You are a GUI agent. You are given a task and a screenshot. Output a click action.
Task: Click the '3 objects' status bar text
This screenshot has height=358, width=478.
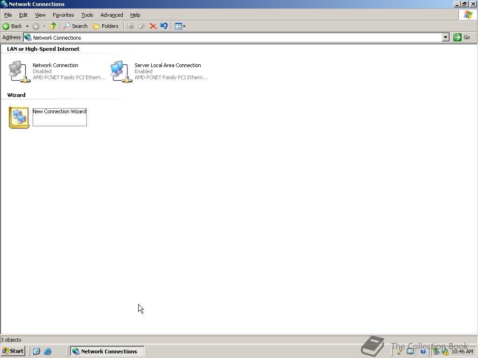click(x=11, y=340)
